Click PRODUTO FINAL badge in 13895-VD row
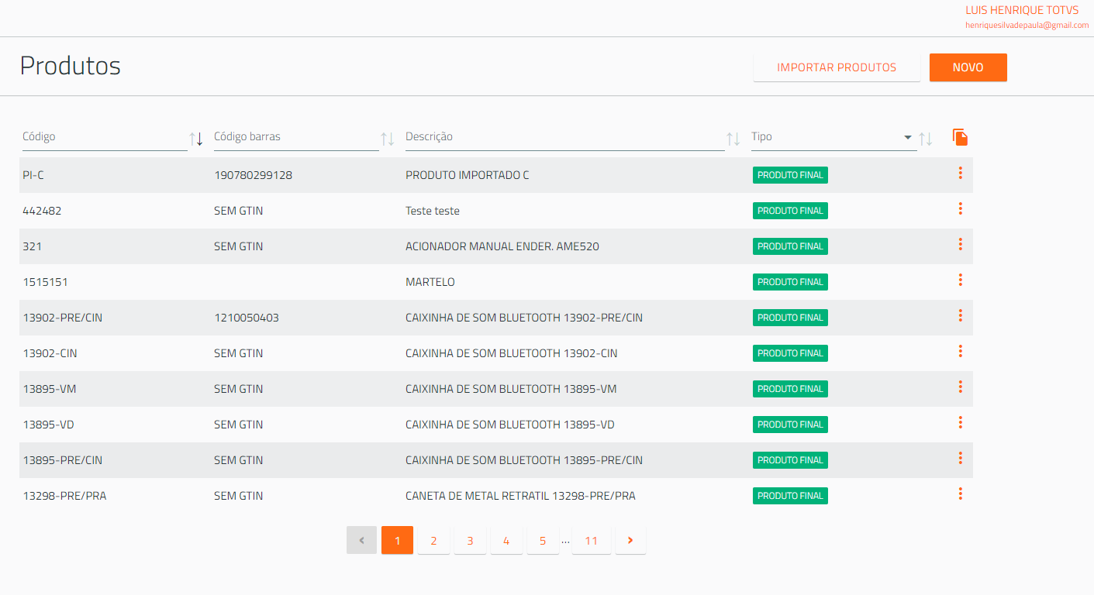 click(x=790, y=425)
